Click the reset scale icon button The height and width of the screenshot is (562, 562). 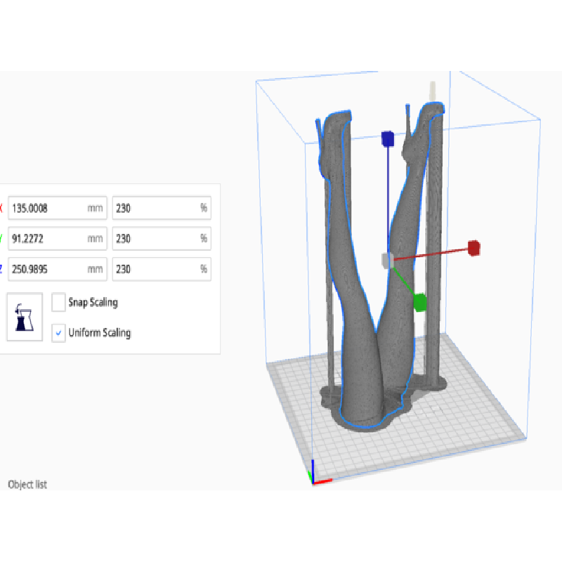[25, 317]
